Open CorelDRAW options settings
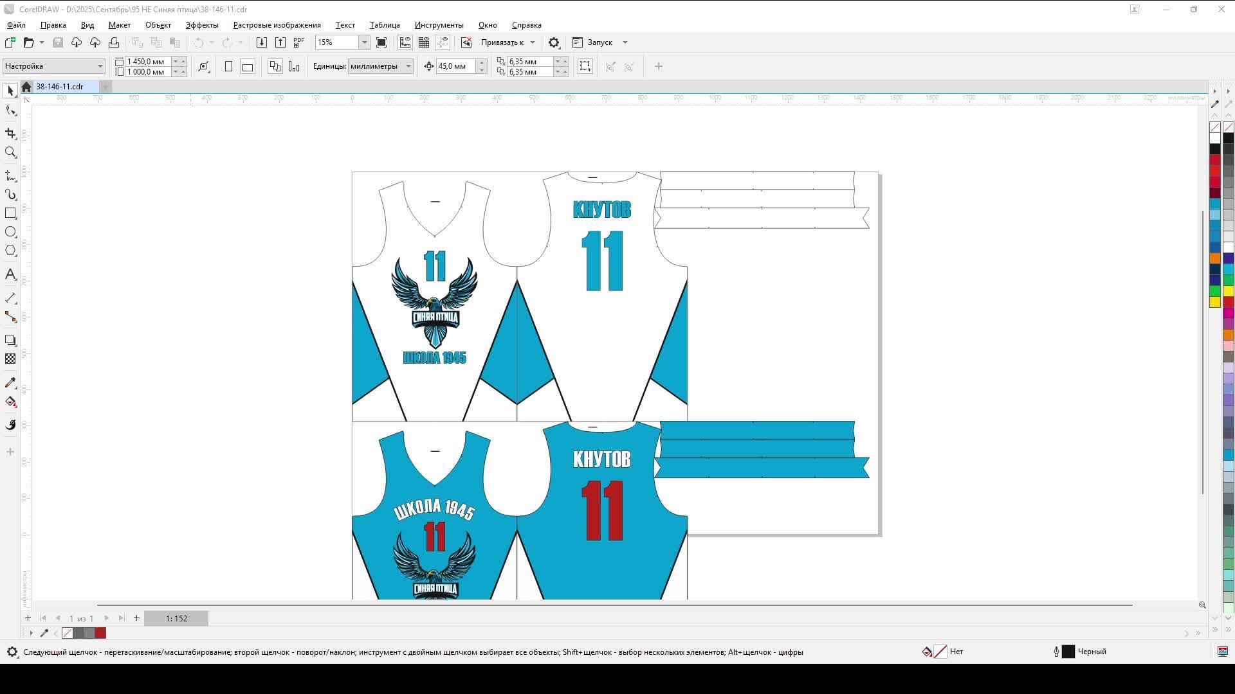This screenshot has width=1235, height=694. pyautogui.click(x=554, y=42)
